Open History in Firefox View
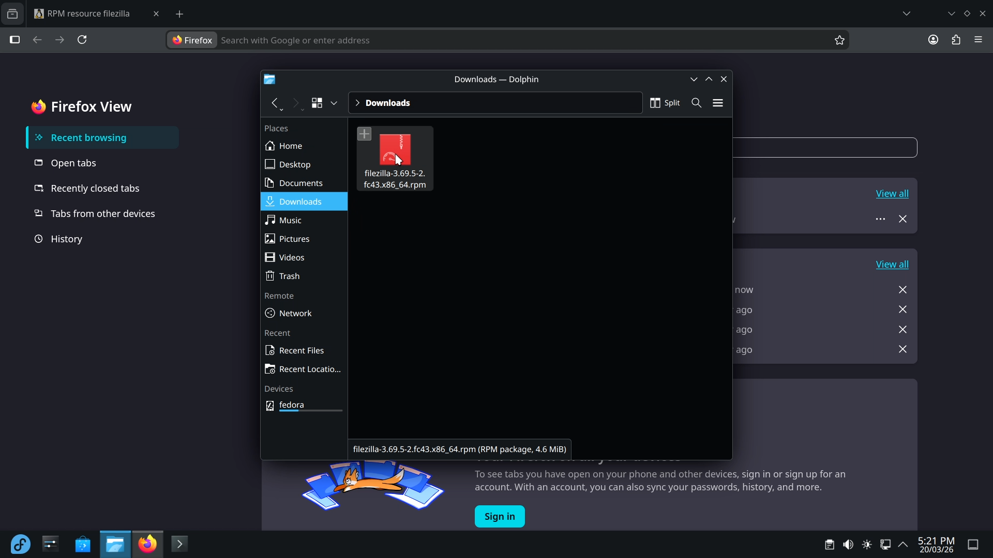The width and height of the screenshot is (993, 558). click(103, 239)
